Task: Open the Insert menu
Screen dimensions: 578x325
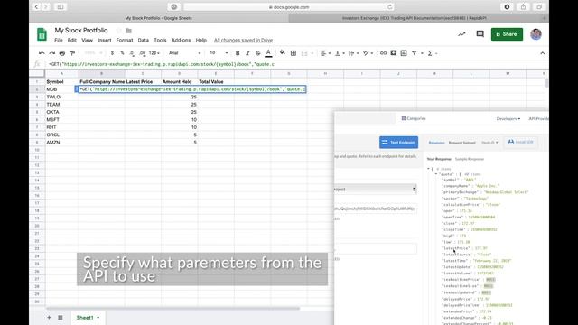Action: tap(105, 40)
